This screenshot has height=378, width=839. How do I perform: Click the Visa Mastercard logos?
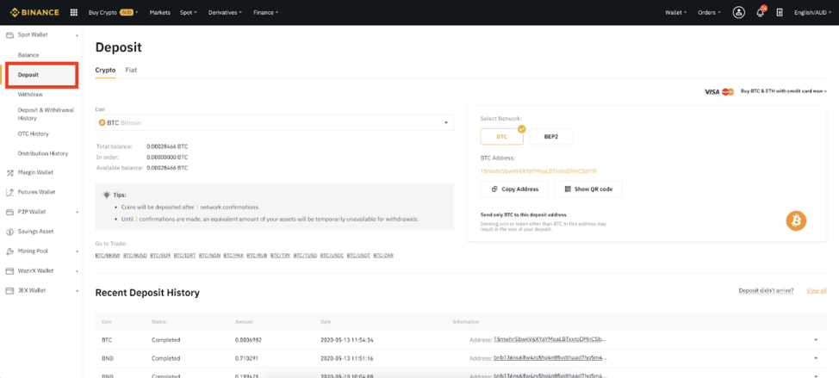click(719, 92)
